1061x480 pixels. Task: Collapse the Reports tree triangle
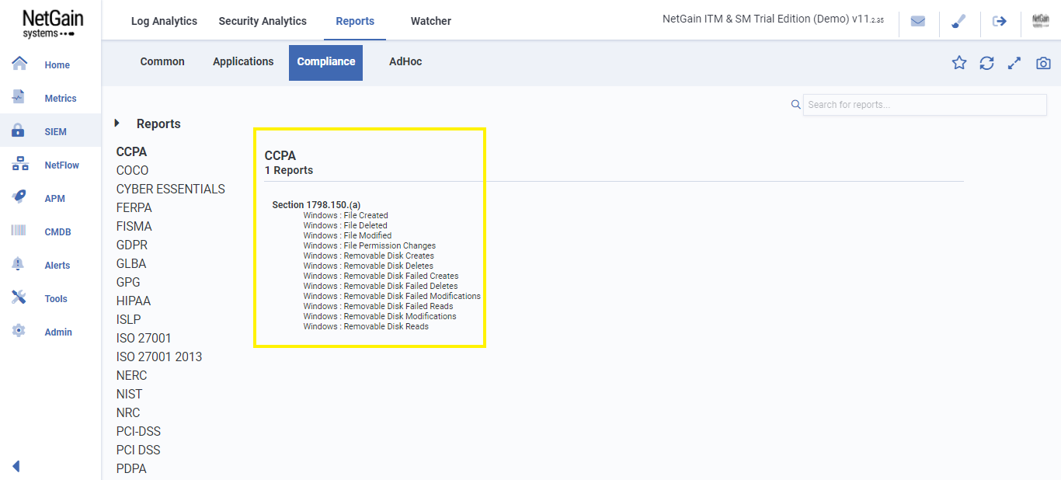117,123
